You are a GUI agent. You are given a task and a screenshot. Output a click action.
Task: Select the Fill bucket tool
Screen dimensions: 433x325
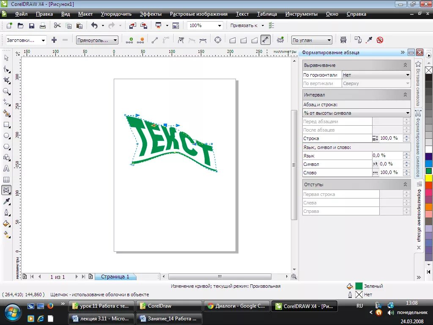click(x=6, y=223)
